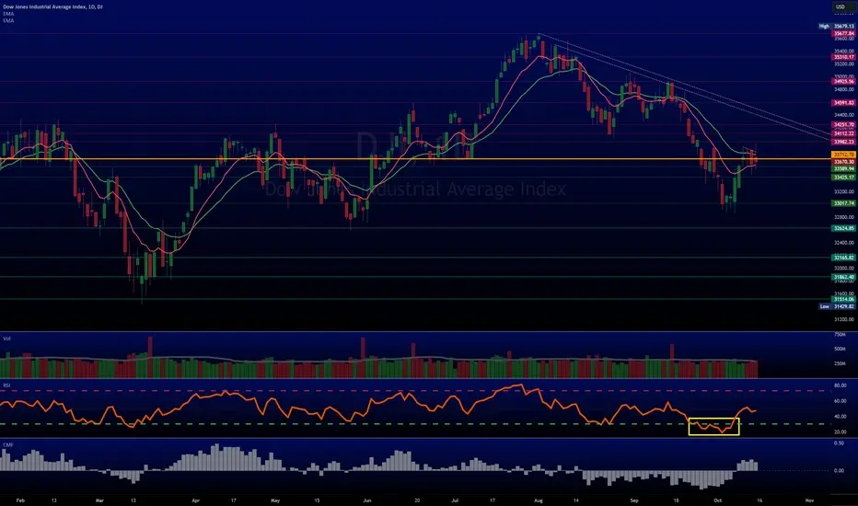Select the 34251.70 price level tag

pyautogui.click(x=843, y=125)
